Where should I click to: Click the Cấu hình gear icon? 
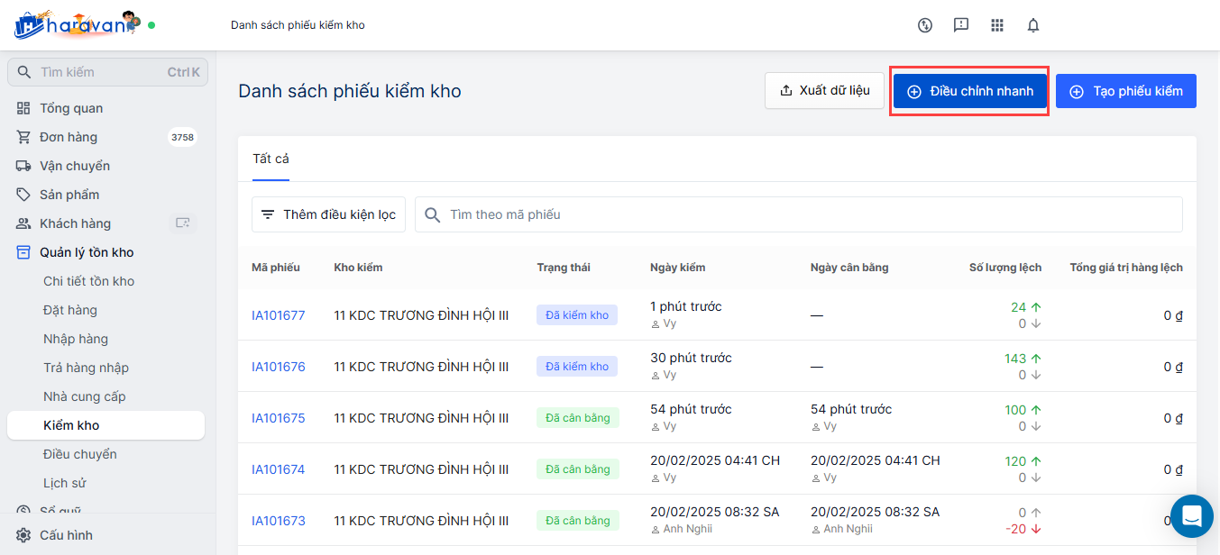pos(23,535)
